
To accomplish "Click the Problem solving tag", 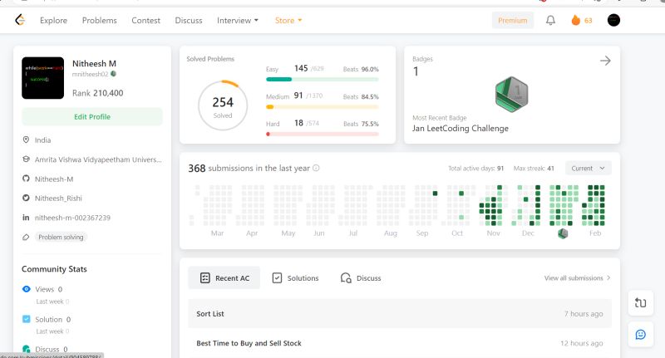I will [x=61, y=238].
